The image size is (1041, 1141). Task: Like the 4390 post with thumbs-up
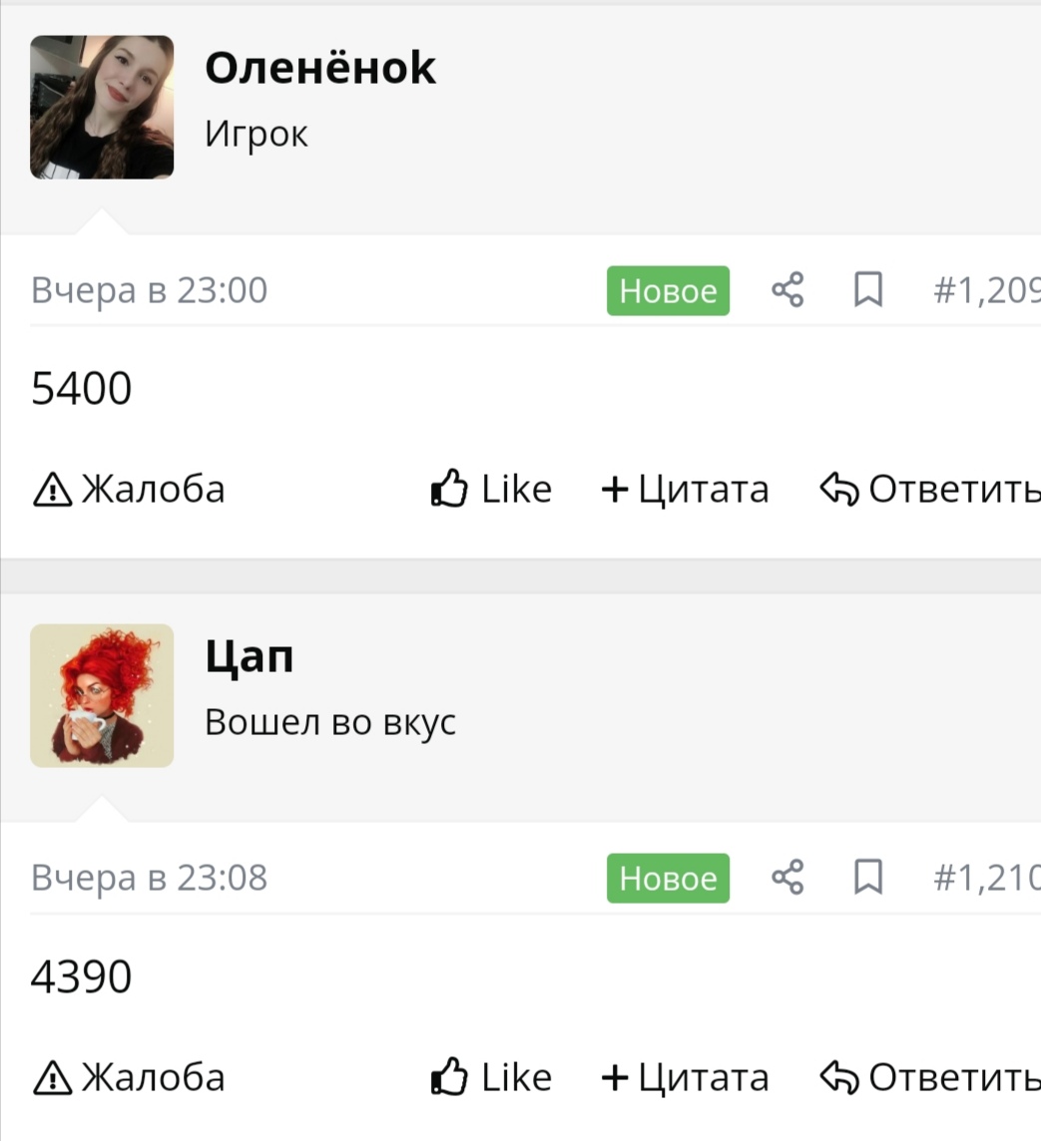click(491, 1076)
